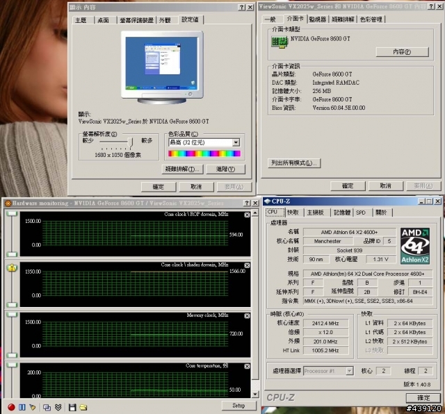
Task: Click 確定 in CPU-Z
Action: (423, 398)
